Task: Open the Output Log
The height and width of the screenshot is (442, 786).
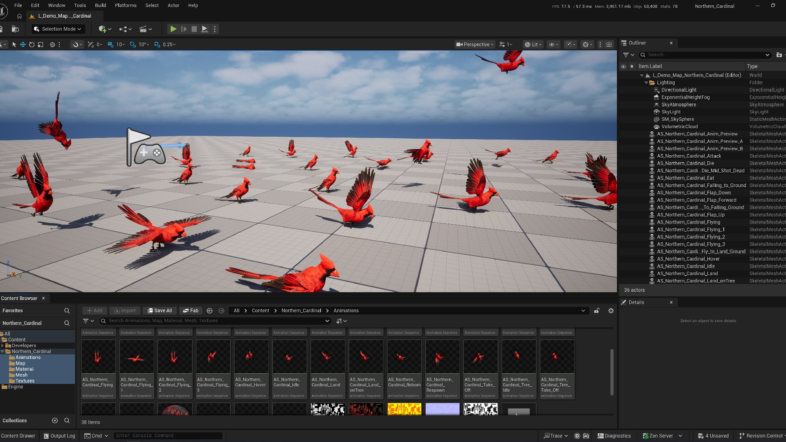Action: [x=59, y=436]
